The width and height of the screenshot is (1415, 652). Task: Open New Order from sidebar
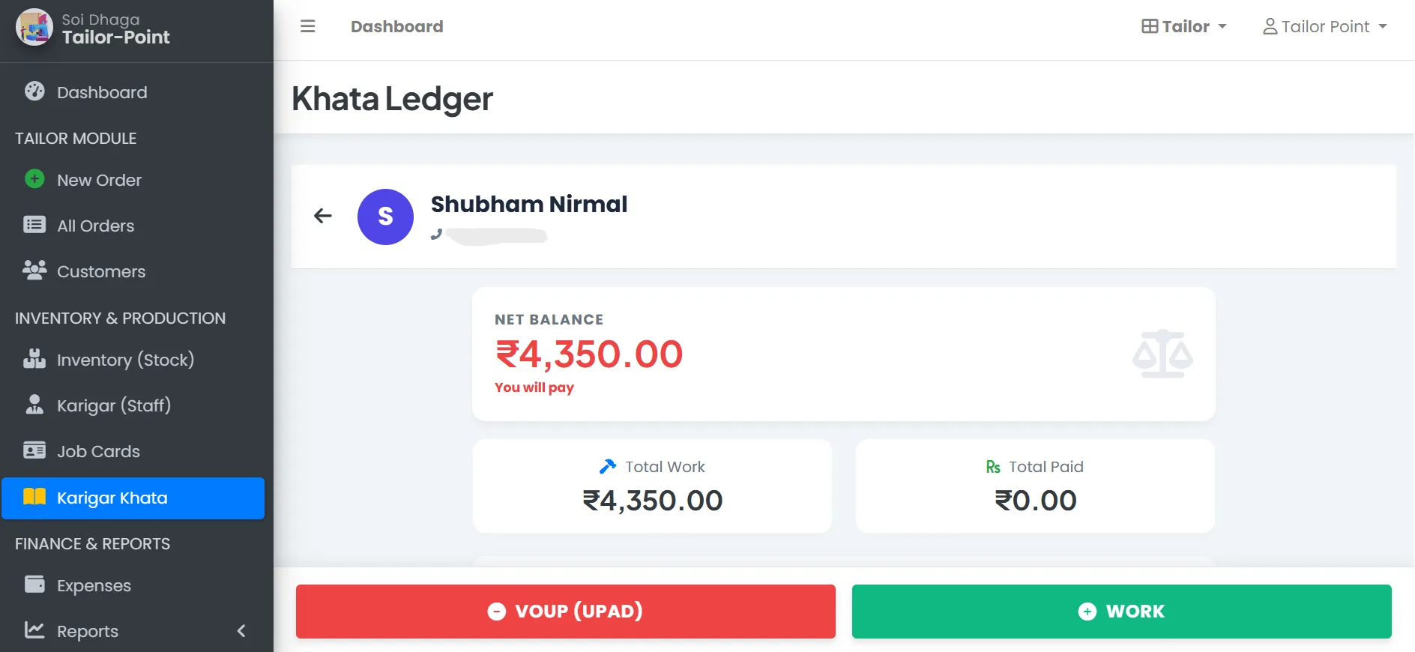pyautogui.click(x=99, y=180)
